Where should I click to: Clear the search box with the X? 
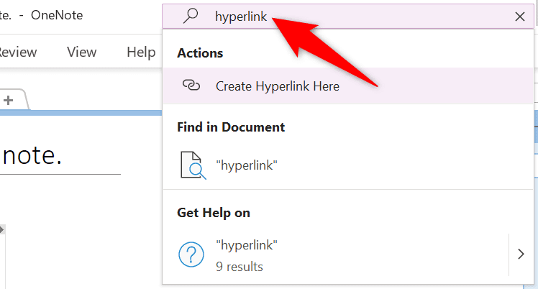click(519, 17)
